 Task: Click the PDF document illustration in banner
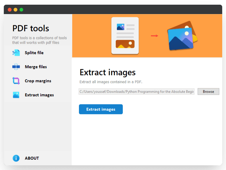click(x=125, y=36)
